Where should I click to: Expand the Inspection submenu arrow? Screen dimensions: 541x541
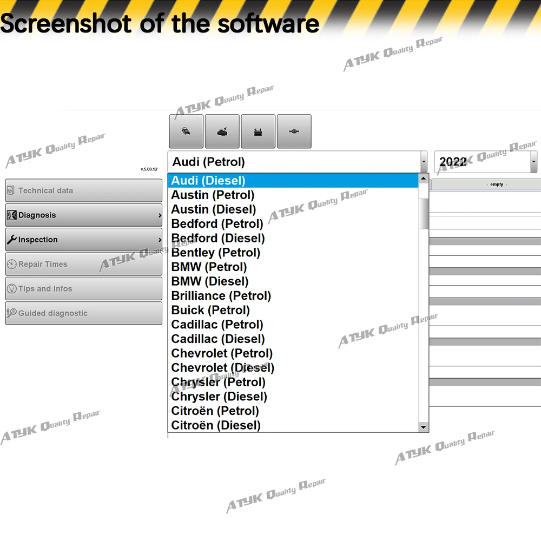point(160,240)
